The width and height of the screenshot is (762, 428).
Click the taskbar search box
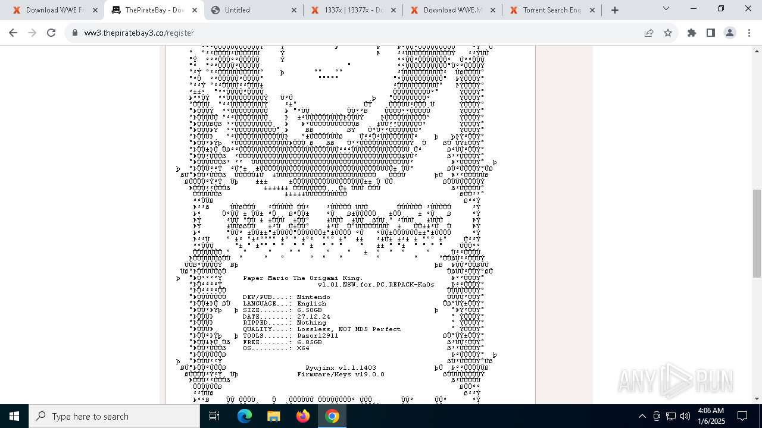tap(114, 416)
